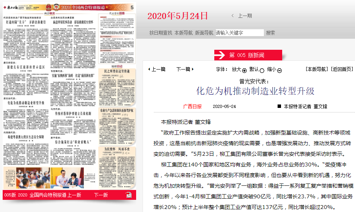
Task: Click the PDF download icon
Action: pyautogui.click(x=129, y=195)
